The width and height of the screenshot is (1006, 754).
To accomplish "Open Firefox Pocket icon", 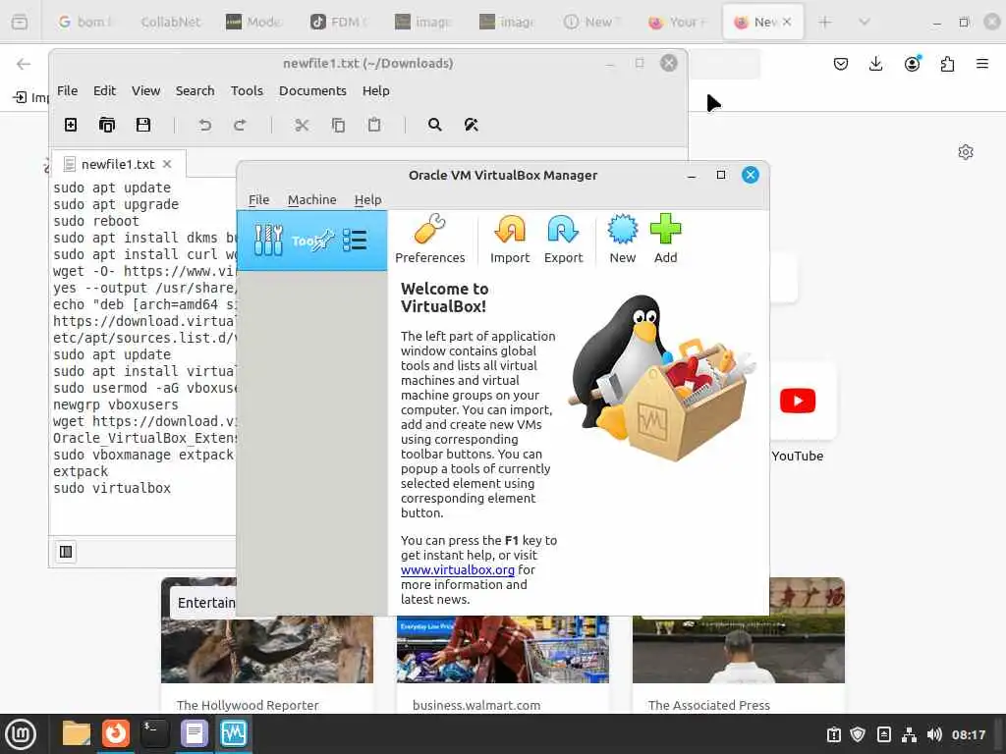I will [841, 64].
